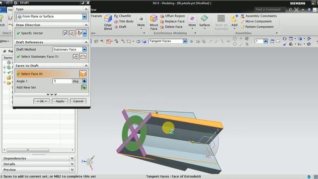The height and width of the screenshot is (179, 318).
Task: Click the Add component tool
Action: point(234,21)
